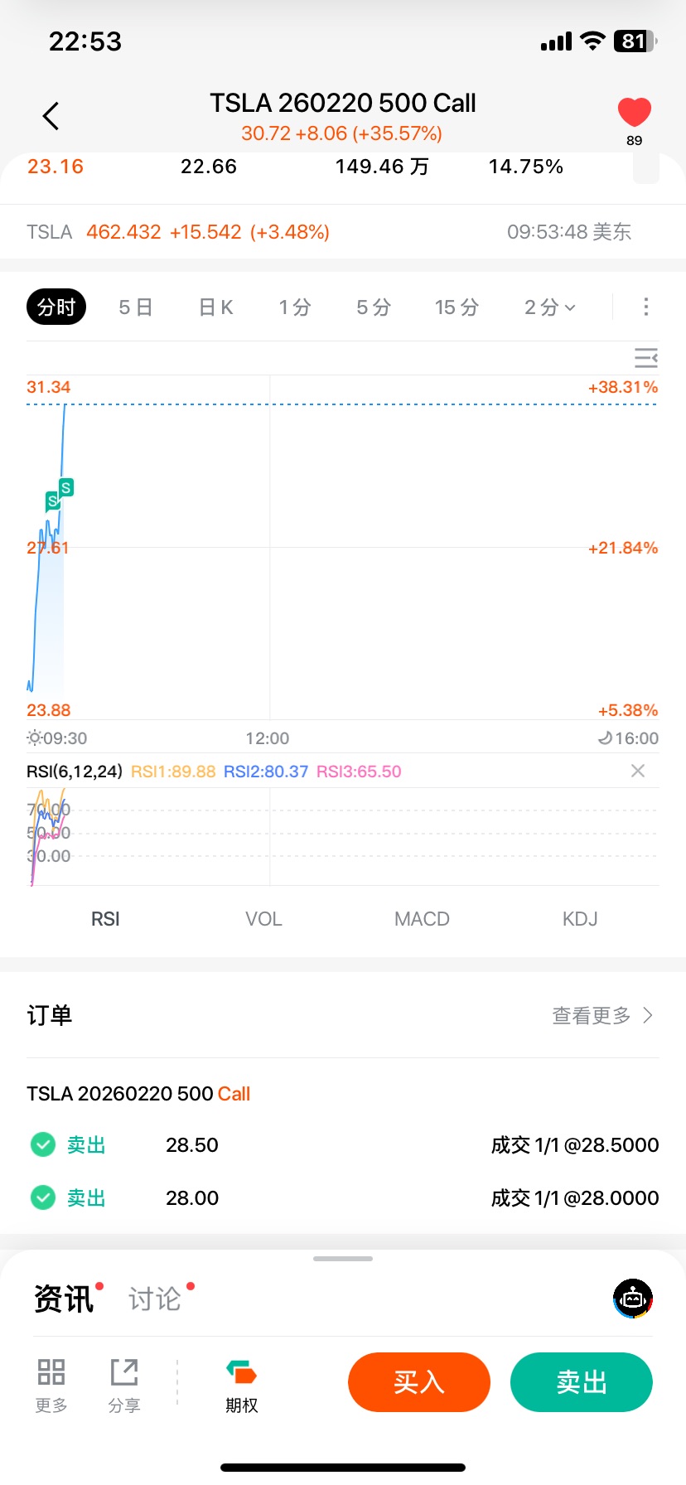Screen dimensions: 686x1485
Task: Expand 查看更多 orders list
Action: point(602,1016)
